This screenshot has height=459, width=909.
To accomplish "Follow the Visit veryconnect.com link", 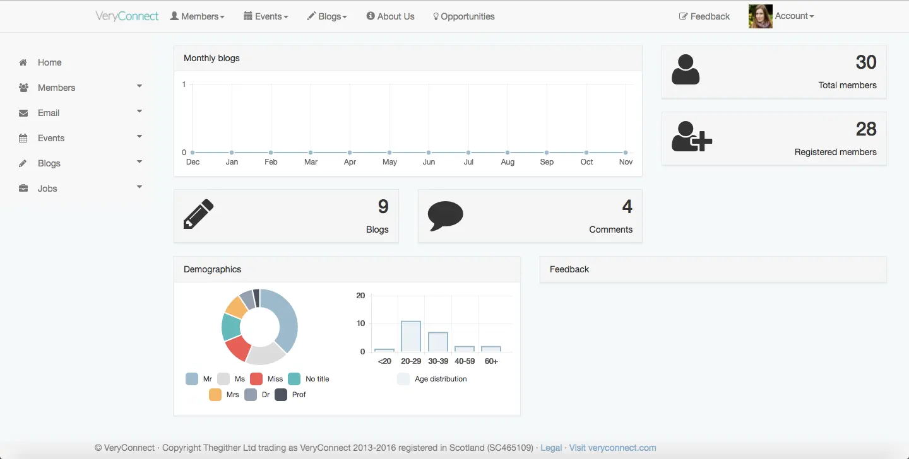I will pyautogui.click(x=612, y=448).
